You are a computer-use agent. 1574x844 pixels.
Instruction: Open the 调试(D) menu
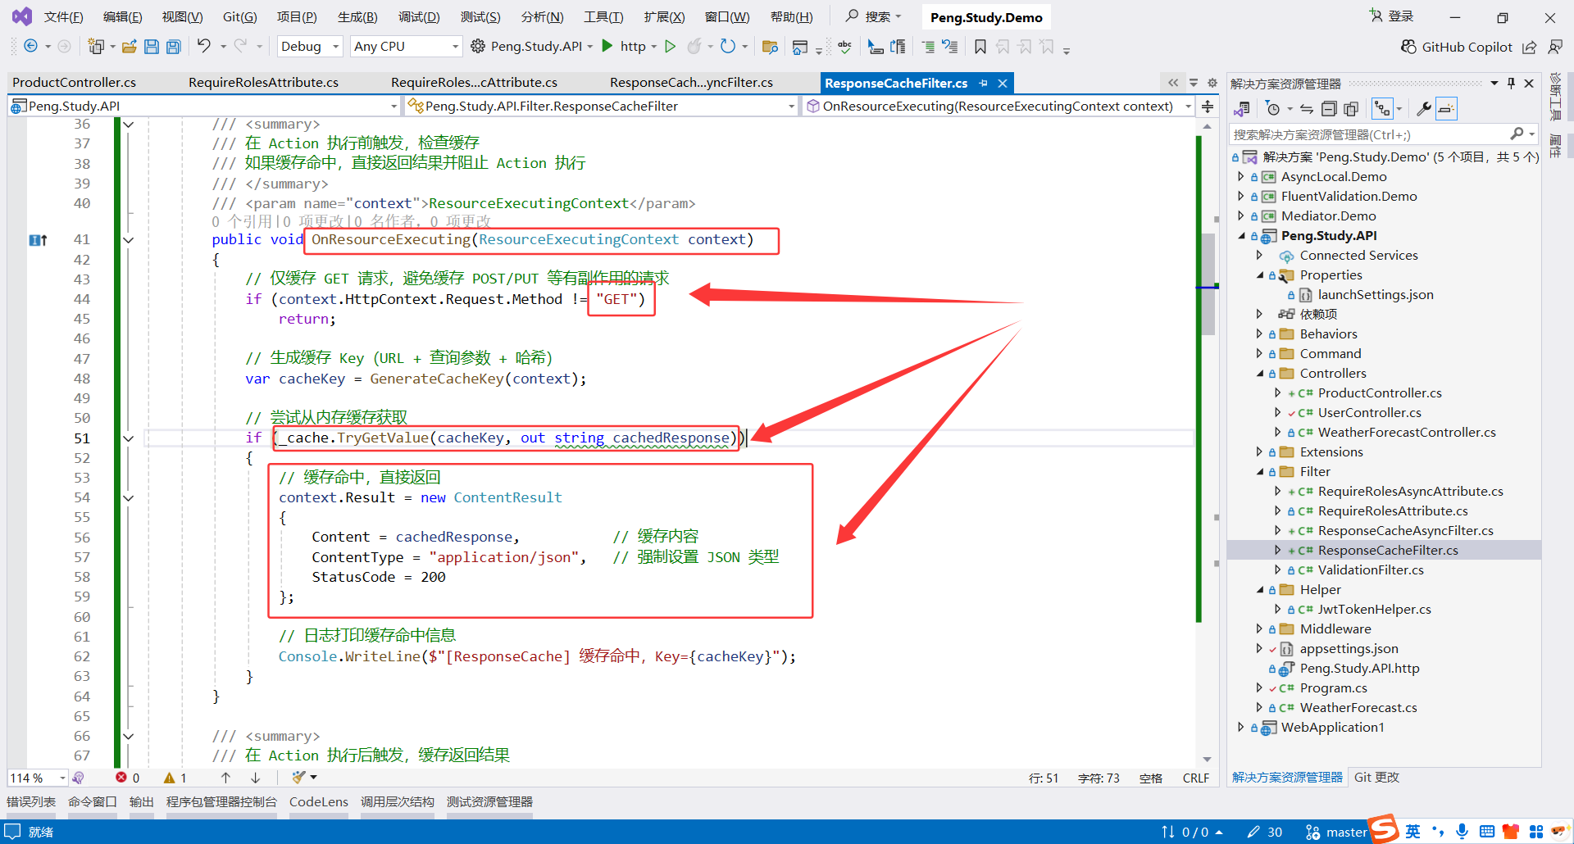419,17
